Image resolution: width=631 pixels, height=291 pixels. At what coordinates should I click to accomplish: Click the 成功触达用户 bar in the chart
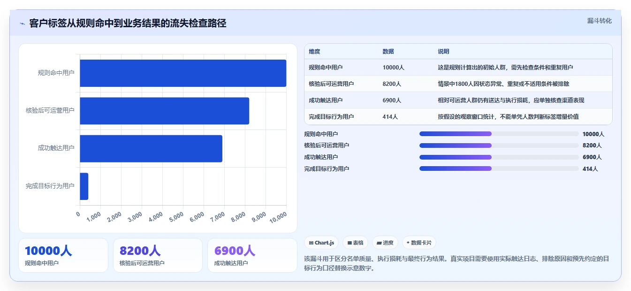coord(151,148)
